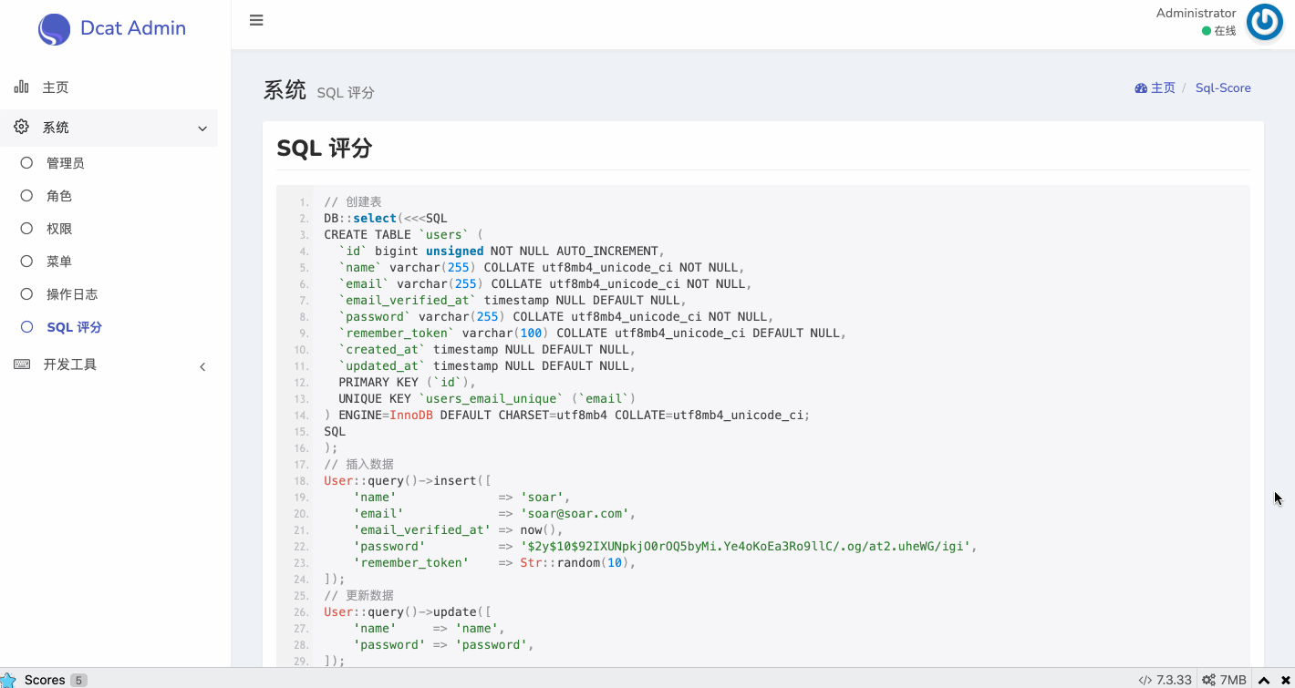Screen dimensions: 1295x688
Task: Click the 主页 bar chart icon
Action: tap(22, 87)
